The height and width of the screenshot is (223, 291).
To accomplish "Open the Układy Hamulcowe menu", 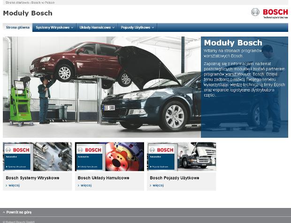I will point(97,28).
